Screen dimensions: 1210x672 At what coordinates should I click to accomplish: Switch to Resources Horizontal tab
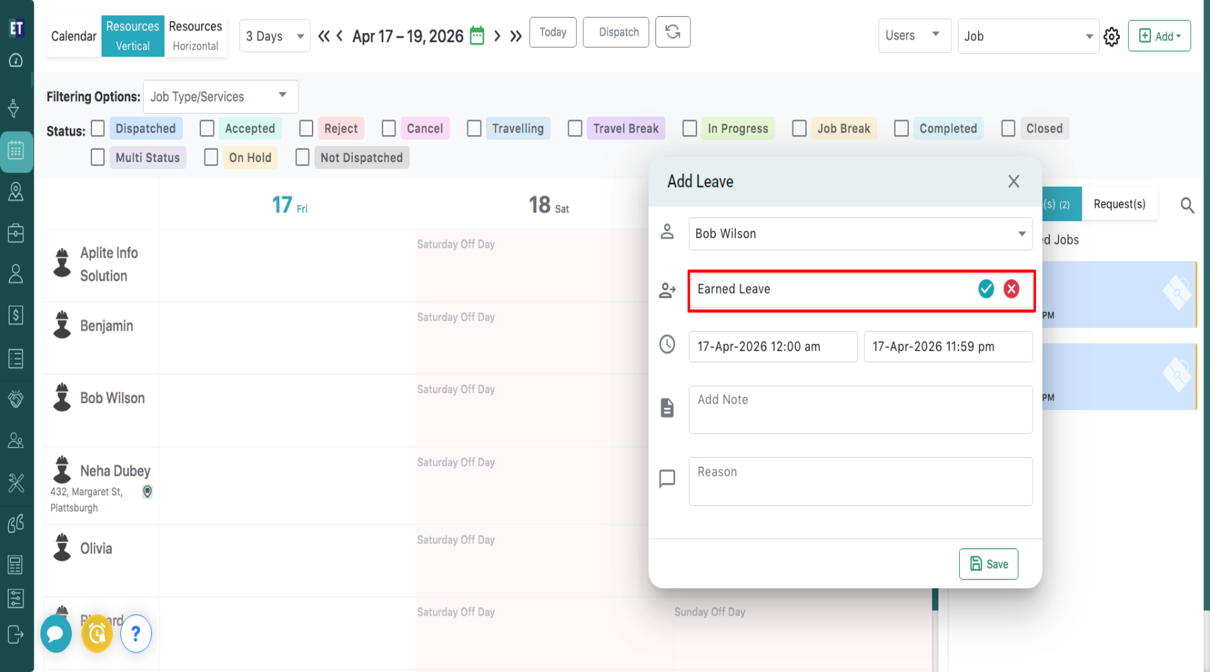(195, 36)
